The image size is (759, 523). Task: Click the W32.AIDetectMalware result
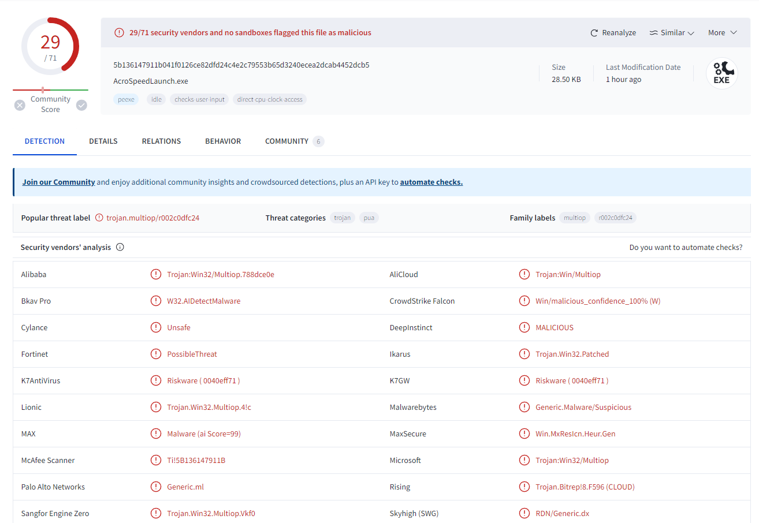204,301
